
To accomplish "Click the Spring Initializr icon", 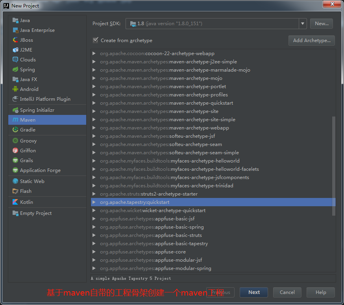I will coord(15,110).
